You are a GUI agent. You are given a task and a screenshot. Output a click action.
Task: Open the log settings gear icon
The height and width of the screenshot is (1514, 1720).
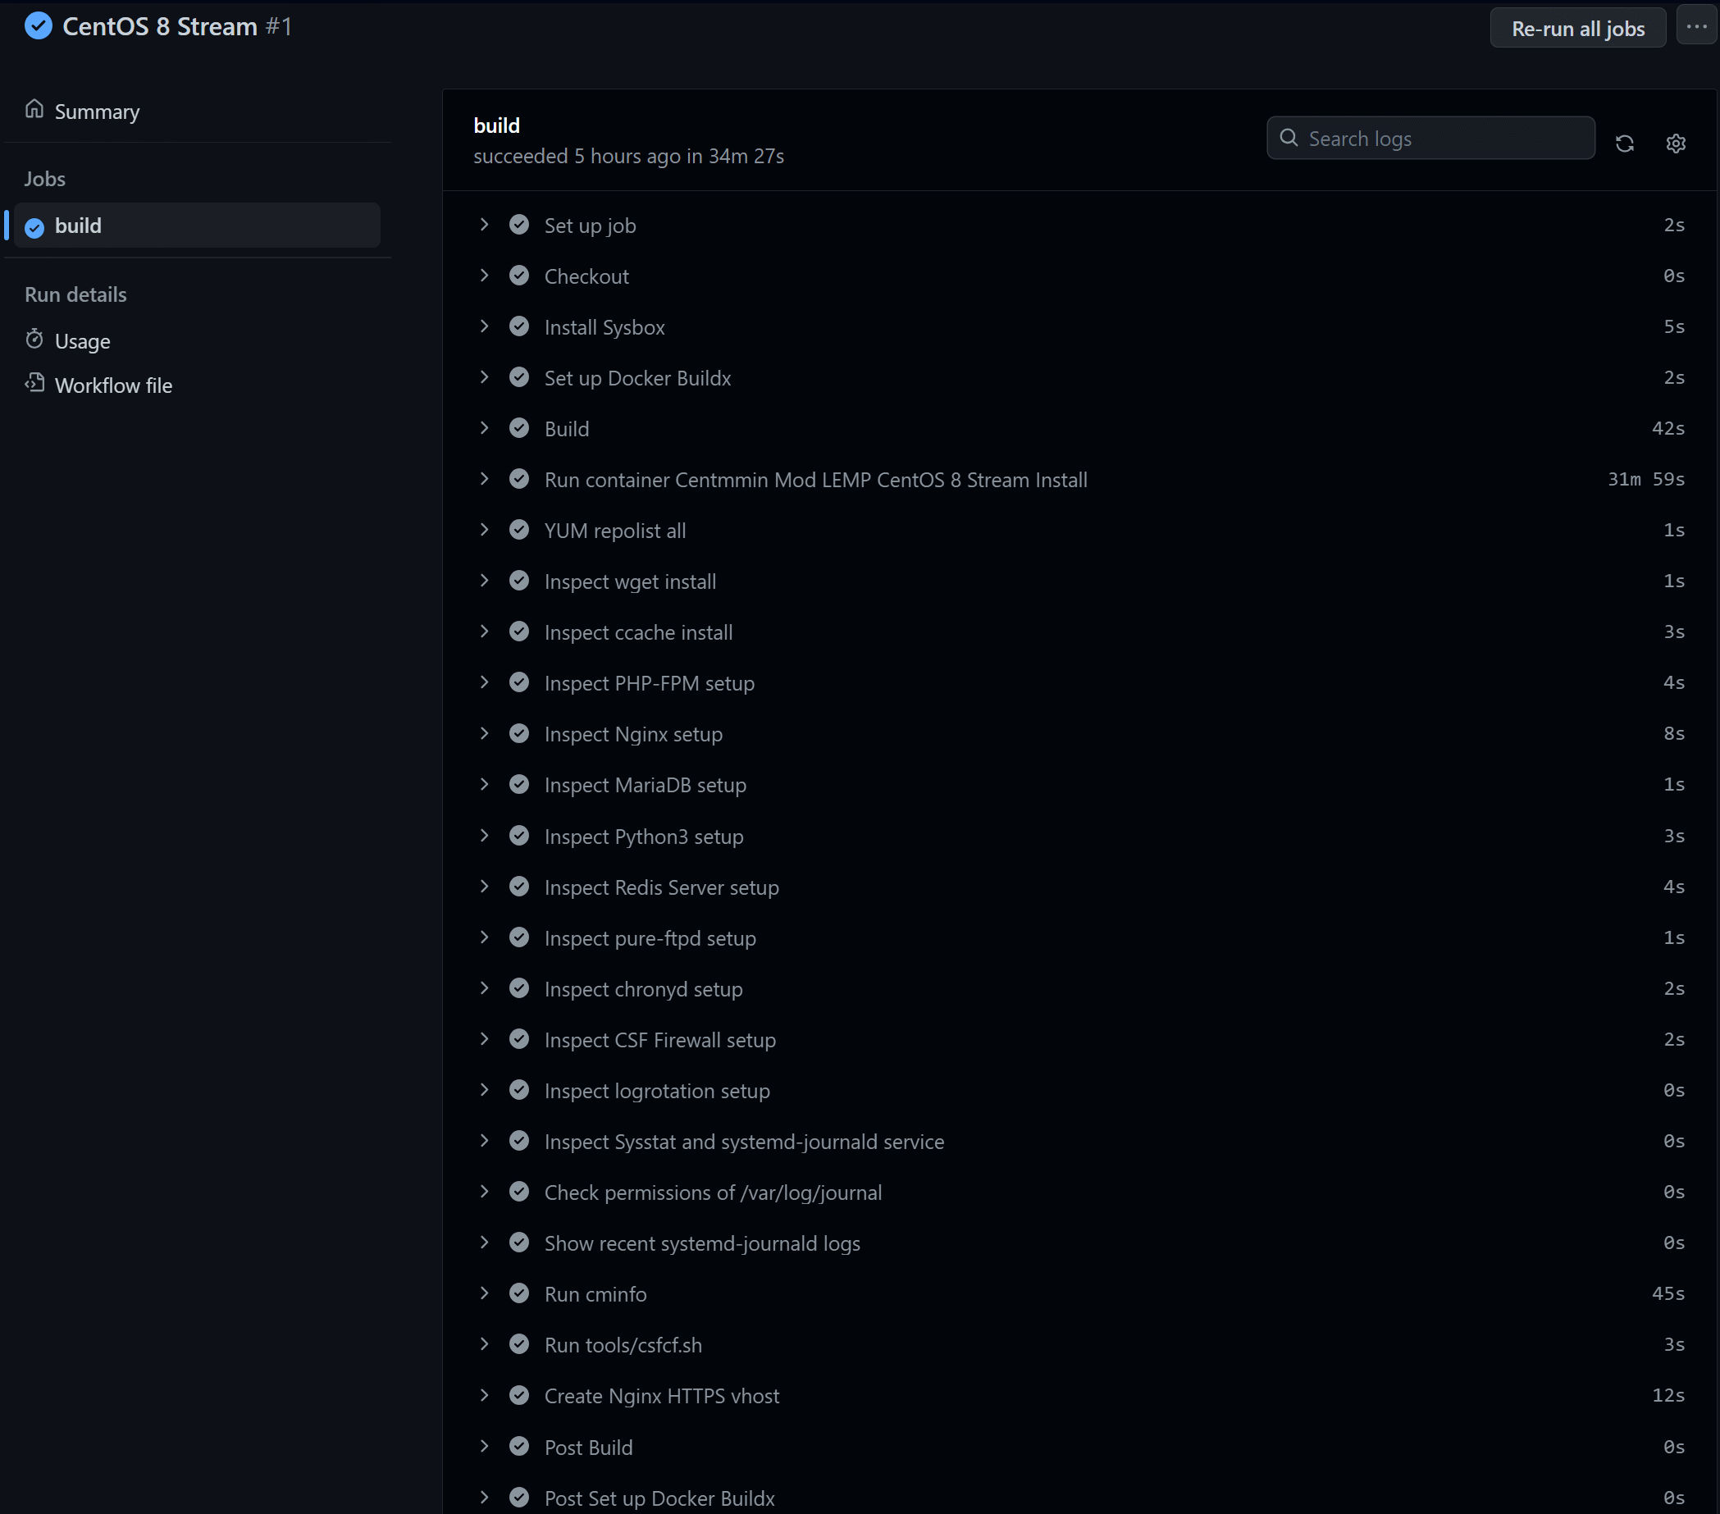(x=1676, y=143)
